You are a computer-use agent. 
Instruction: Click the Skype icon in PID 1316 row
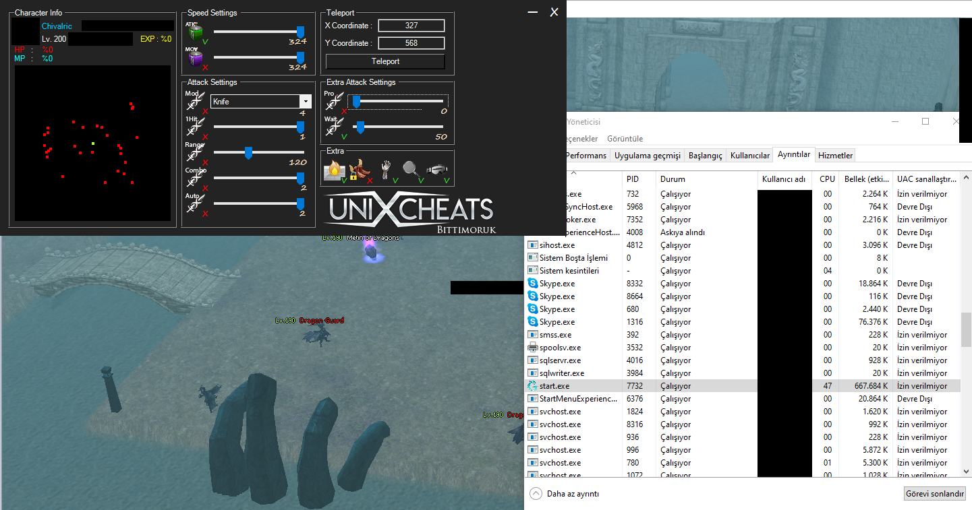pos(532,322)
